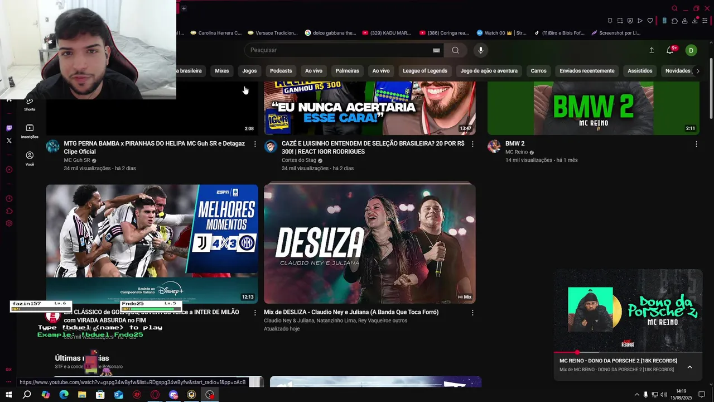Open the Você (You) page
The image size is (714, 402).
30,159
